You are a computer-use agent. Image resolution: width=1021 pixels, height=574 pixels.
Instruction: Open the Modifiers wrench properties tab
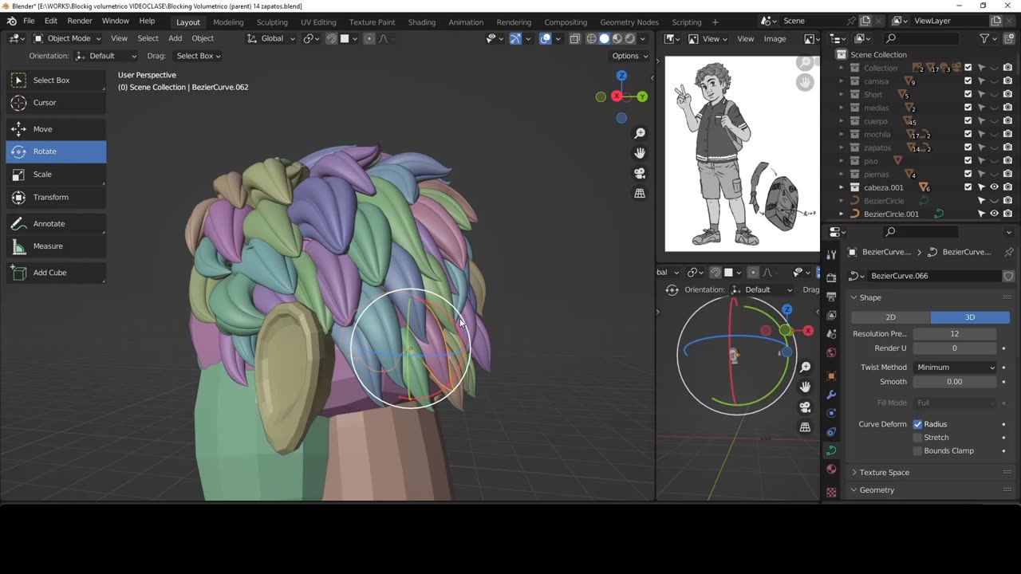pyautogui.click(x=831, y=395)
